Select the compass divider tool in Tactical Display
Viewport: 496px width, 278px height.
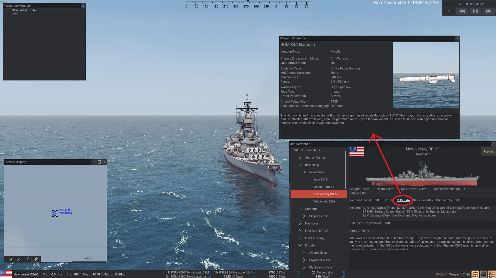click(27, 259)
